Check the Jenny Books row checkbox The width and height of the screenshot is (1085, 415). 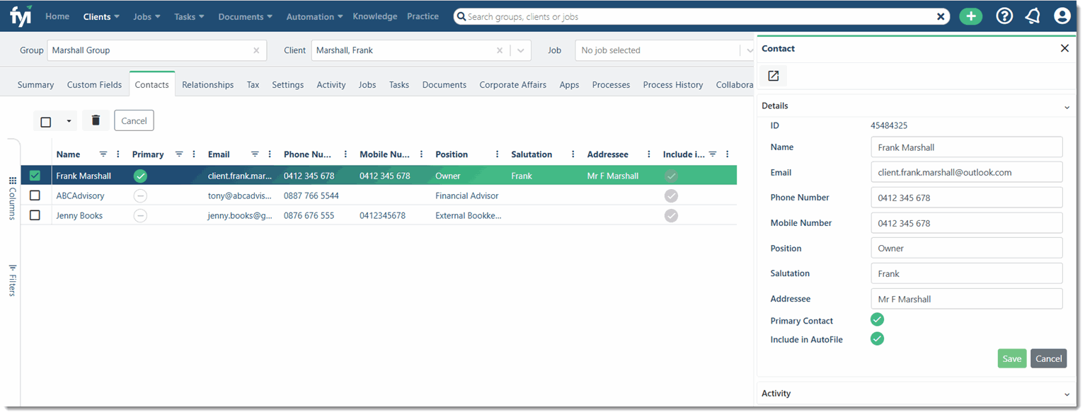pyautogui.click(x=35, y=215)
